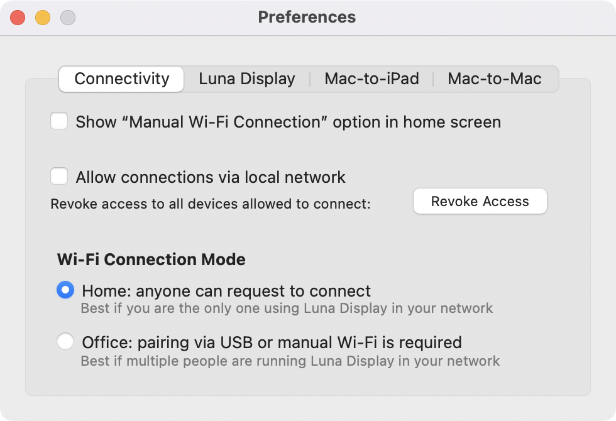This screenshot has height=421, width=616.
Task: Go to the Mac-to-Mac tab
Action: pos(494,79)
